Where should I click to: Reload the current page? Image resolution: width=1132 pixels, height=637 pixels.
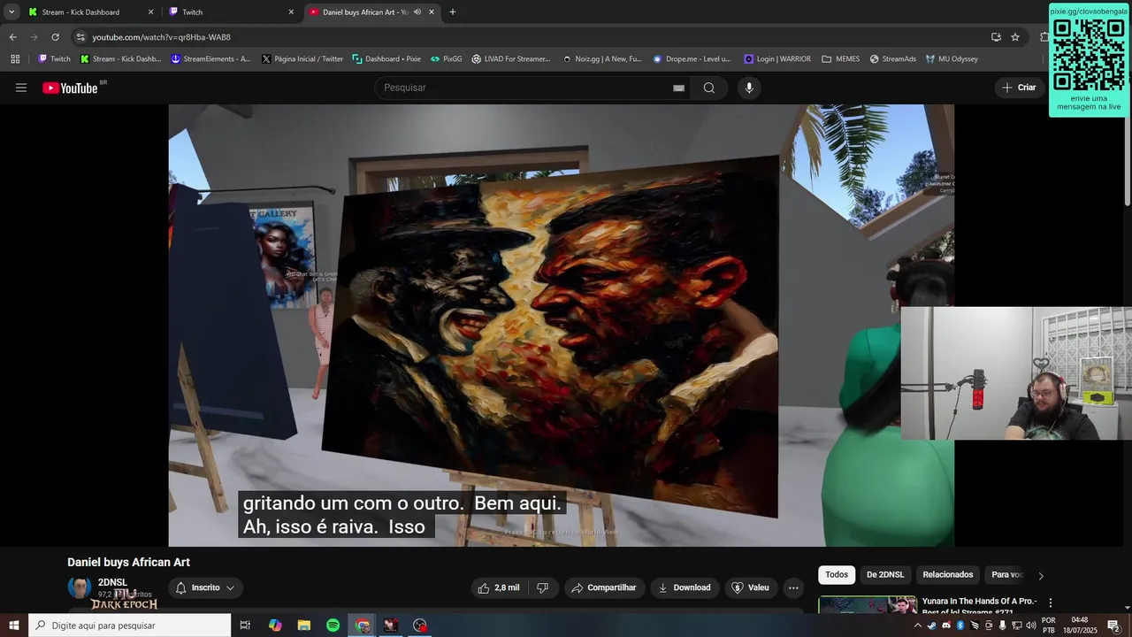(55, 37)
